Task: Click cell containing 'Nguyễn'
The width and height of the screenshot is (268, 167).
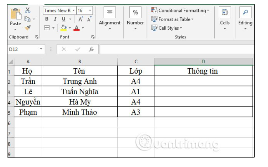Action: (x=28, y=102)
